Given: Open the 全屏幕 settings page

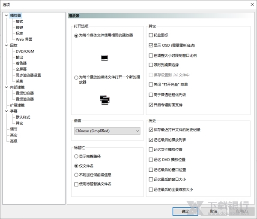Looking at the screenshot, I should (x=21, y=69).
